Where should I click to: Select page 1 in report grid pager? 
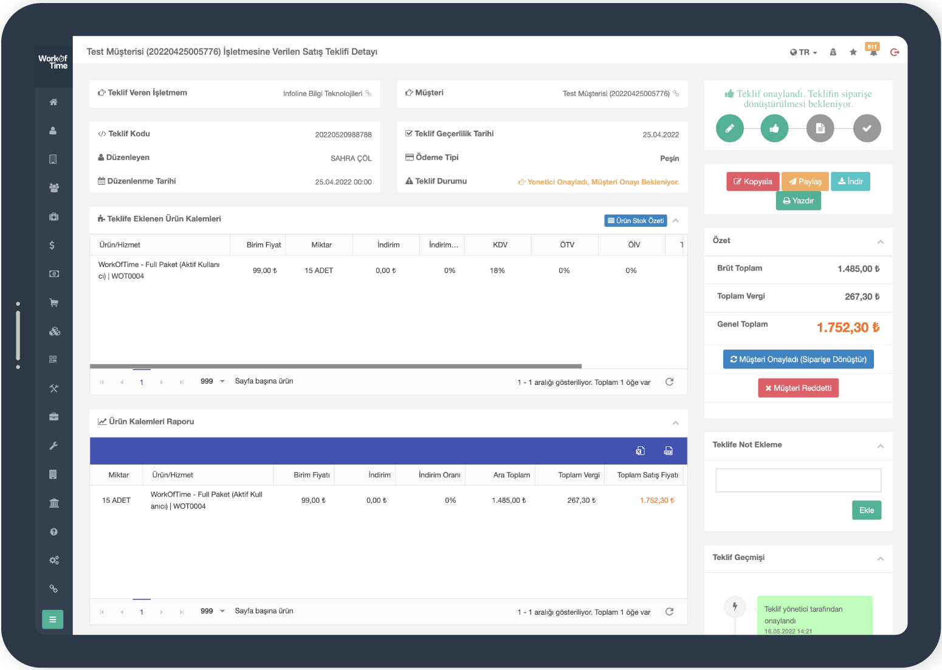tap(142, 612)
